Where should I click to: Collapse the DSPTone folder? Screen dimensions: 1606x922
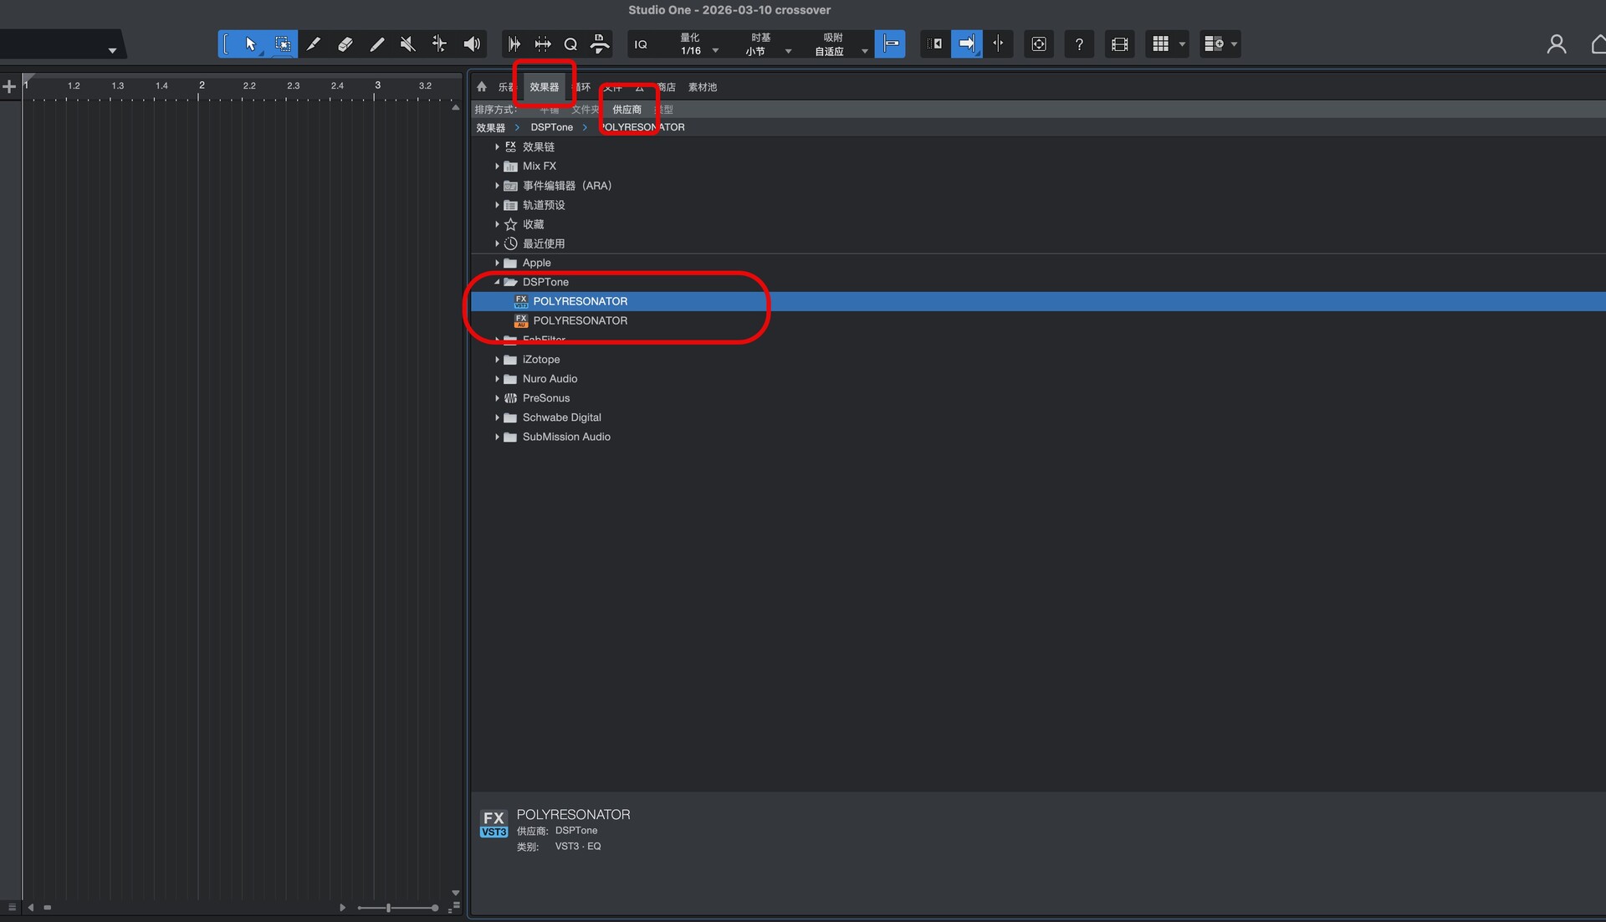pos(497,282)
